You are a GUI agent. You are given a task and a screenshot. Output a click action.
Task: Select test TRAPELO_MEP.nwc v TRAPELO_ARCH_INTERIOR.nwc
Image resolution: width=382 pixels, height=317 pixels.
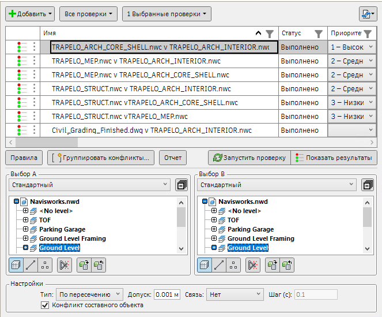[136, 61]
